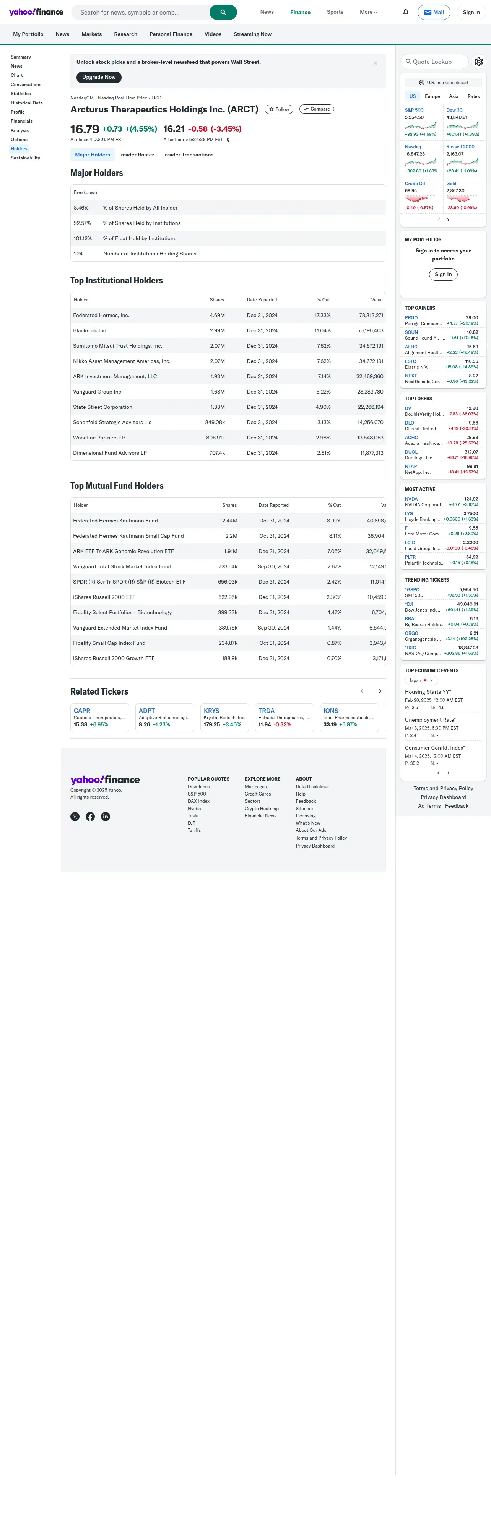Go to next page of market summary cards

point(448,220)
